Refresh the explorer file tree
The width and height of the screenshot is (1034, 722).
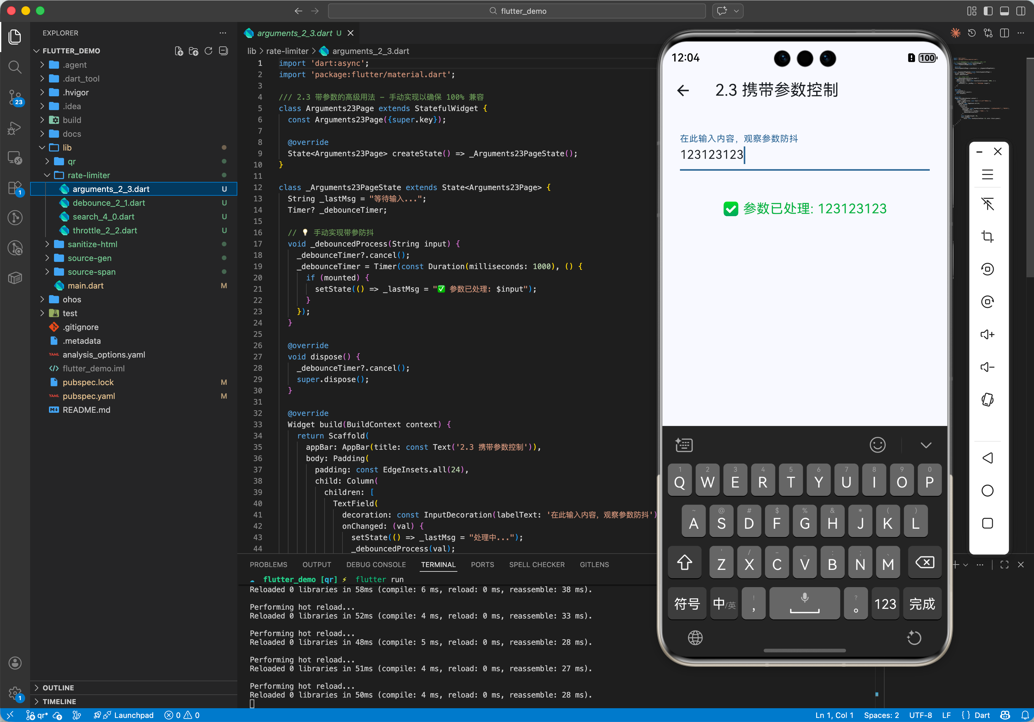pyautogui.click(x=208, y=51)
